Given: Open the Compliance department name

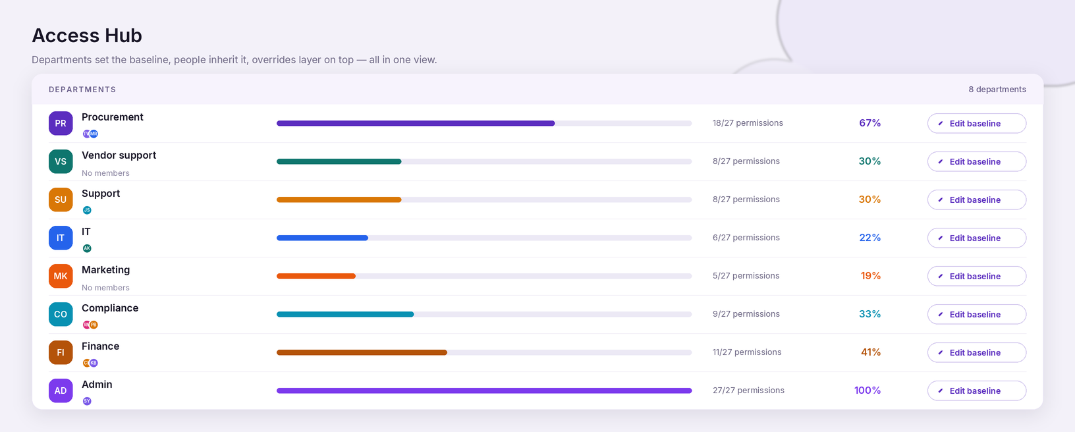Looking at the screenshot, I should coord(110,308).
